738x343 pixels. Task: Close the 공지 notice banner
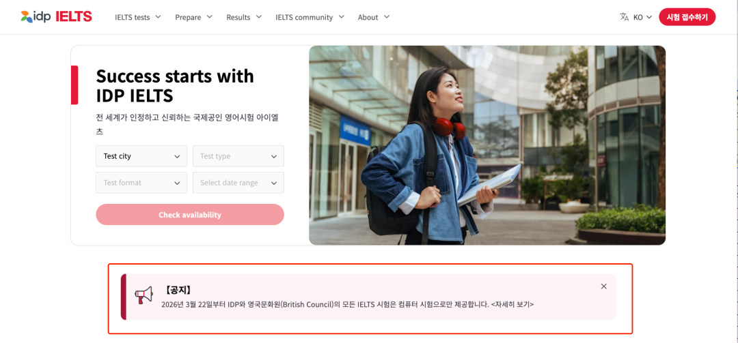[604, 286]
